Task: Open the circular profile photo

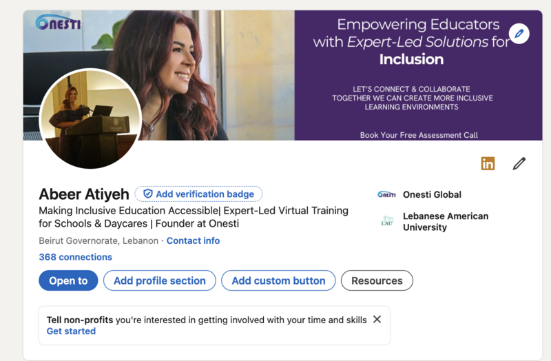Action: coord(90,118)
